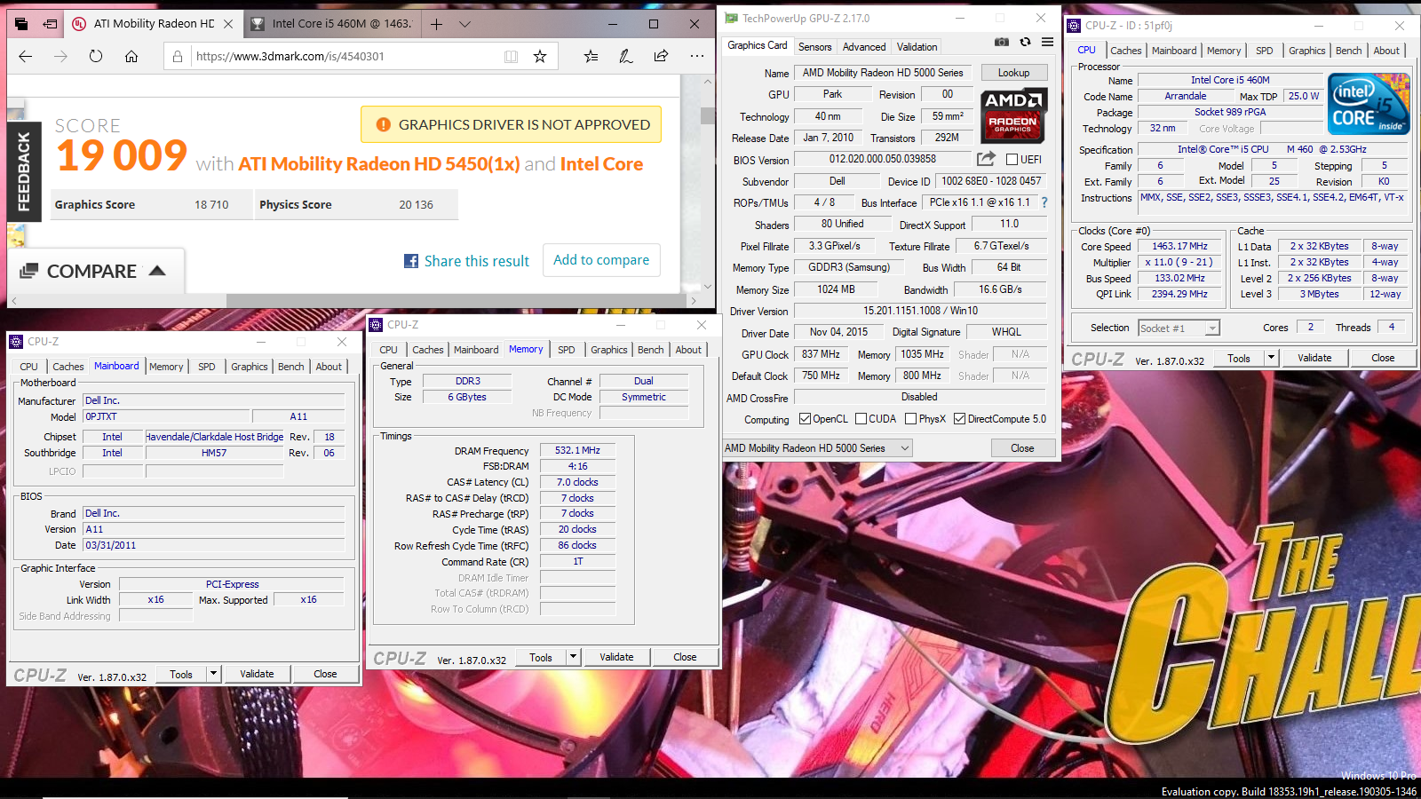Open a new Edge tab
The image size is (1421, 799).
pyautogui.click(x=436, y=24)
